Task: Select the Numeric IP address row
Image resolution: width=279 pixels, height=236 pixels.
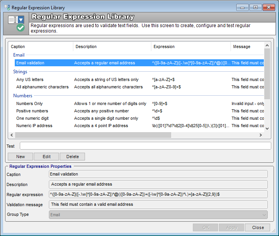Action: (x=139, y=126)
